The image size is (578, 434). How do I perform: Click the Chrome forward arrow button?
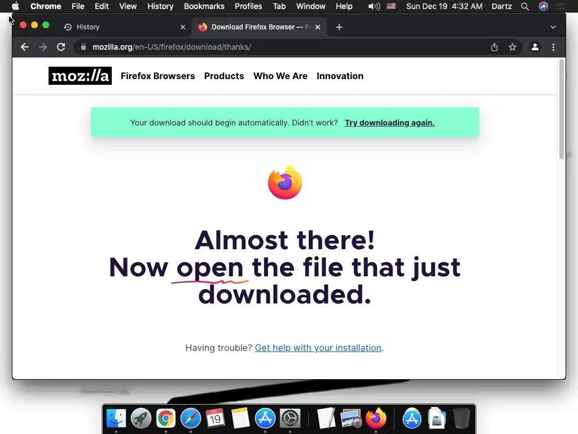(43, 47)
